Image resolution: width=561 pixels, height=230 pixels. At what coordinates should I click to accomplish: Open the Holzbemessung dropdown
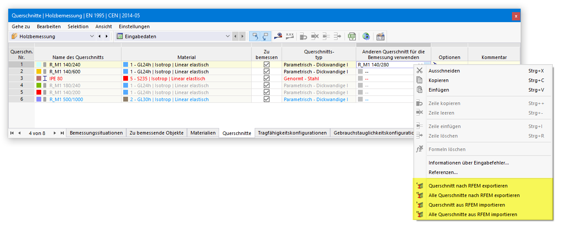[x=92, y=36]
